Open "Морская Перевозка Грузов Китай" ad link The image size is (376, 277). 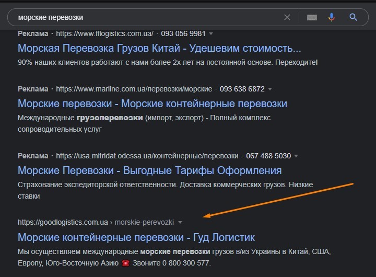[159, 48]
